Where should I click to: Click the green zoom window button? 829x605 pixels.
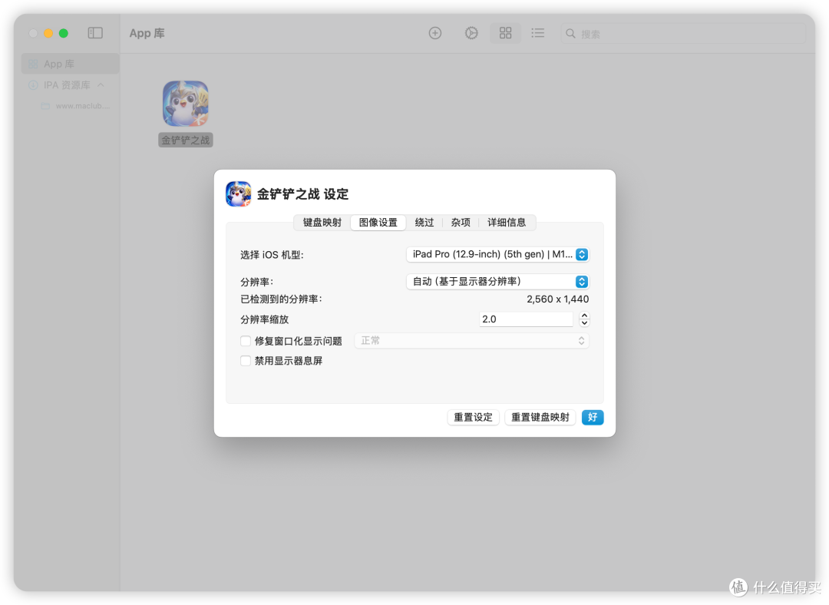[x=64, y=33]
